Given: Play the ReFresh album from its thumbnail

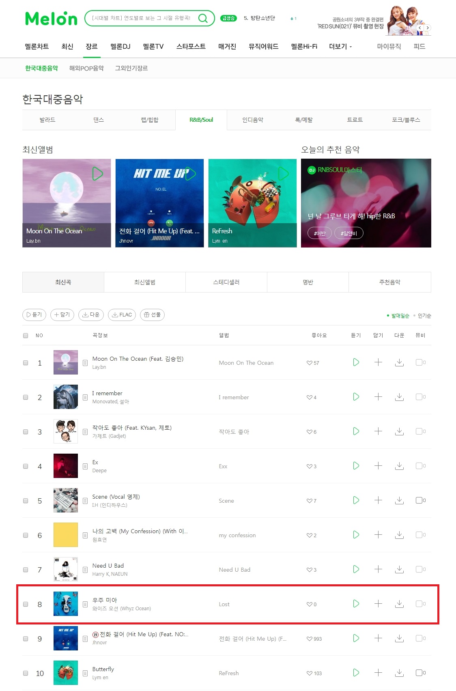Looking at the screenshot, I should [283, 174].
